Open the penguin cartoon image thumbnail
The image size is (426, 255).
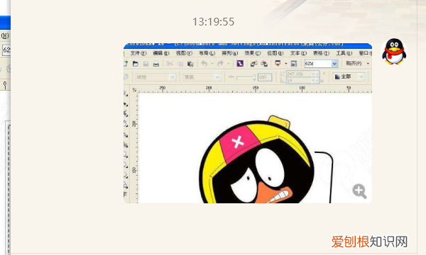248,123
